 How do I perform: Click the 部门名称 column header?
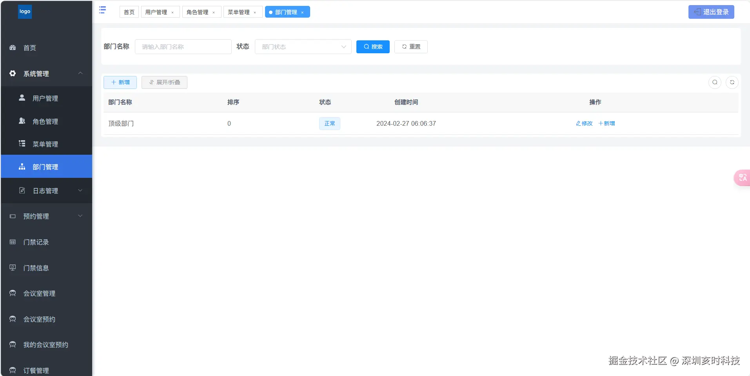tap(120, 102)
